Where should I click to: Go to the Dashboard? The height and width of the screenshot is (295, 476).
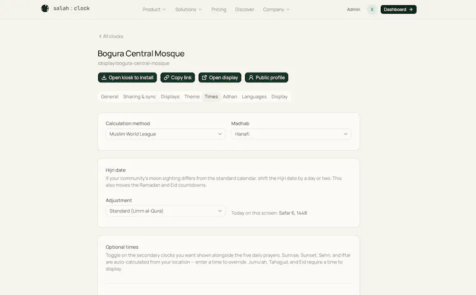point(398,9)
